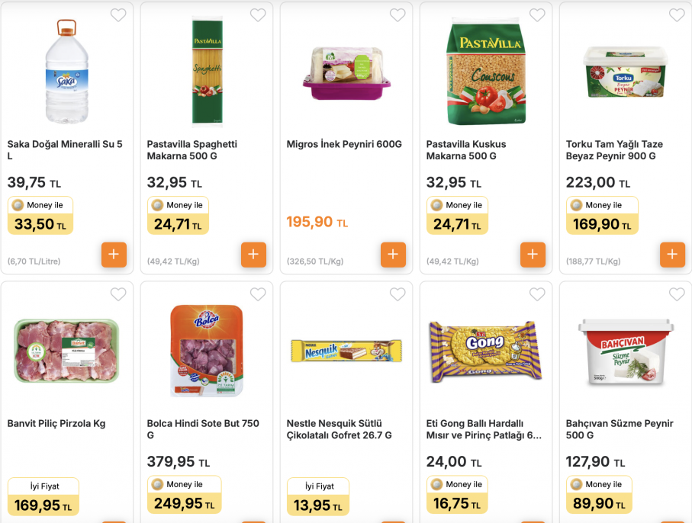Open Nestle Nesquik Sütlü Çikolatalı Gofret title
This screenshot has height=523, width=692.
(339, 429)
